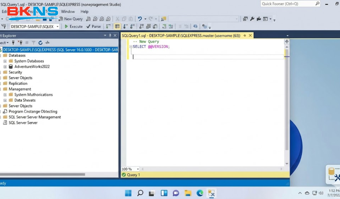Viewport: 340px width, 199px height.
Task: Open the Window menu
Action: (68, 12)
